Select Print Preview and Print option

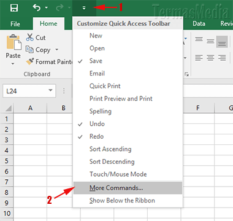click(x=128, y=98)
